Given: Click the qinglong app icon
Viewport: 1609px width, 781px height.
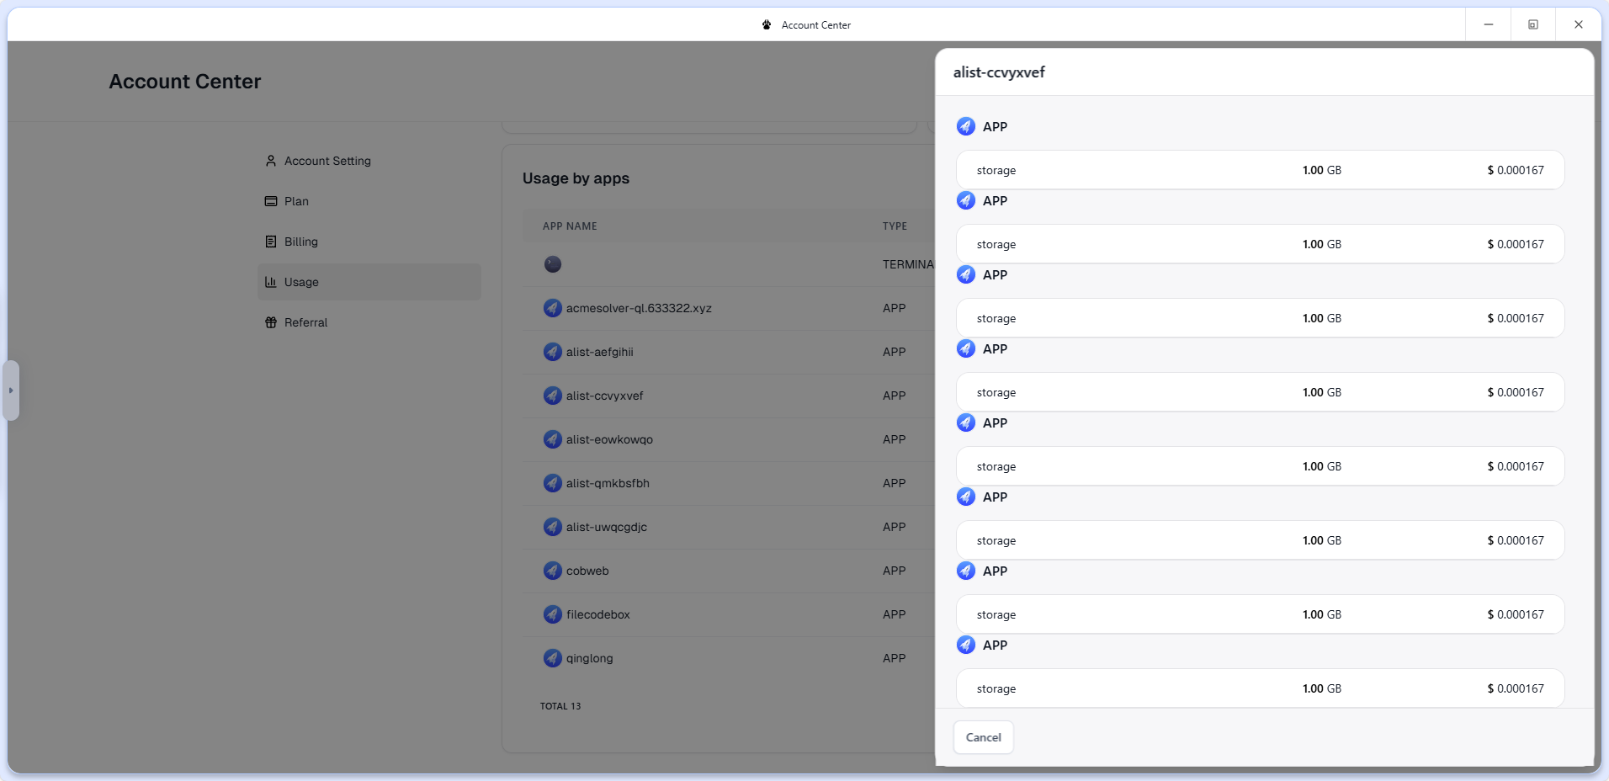Looking at the screenshot, I should (552, 658).
